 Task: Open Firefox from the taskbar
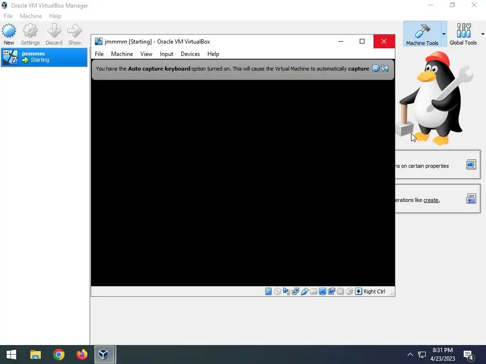pyautogui.click(x=82, y=355)
